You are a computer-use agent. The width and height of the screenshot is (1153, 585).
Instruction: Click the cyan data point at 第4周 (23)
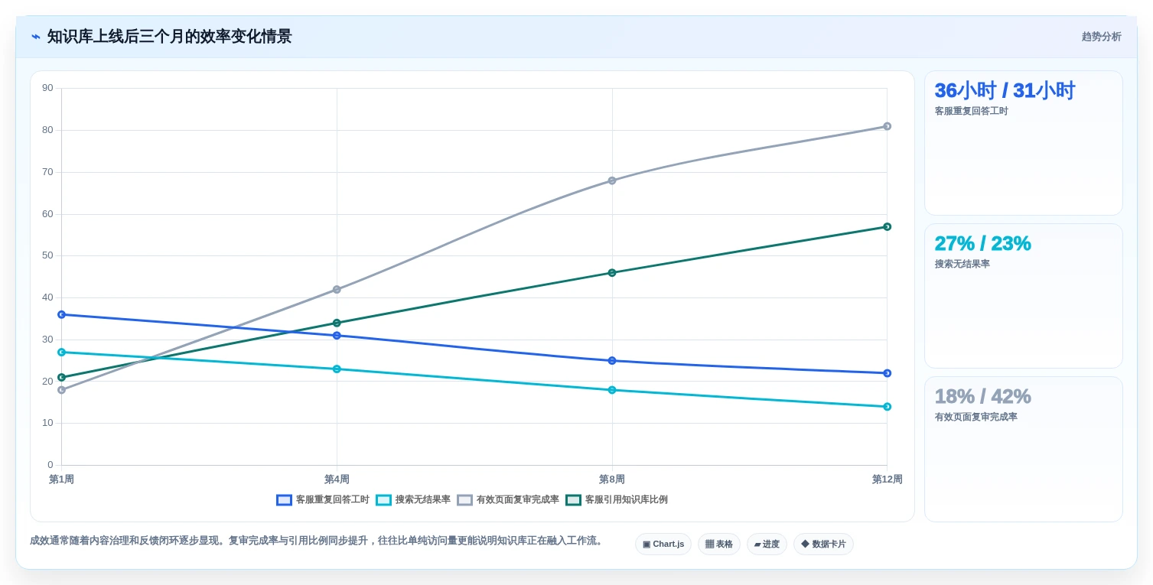point(337,369)
